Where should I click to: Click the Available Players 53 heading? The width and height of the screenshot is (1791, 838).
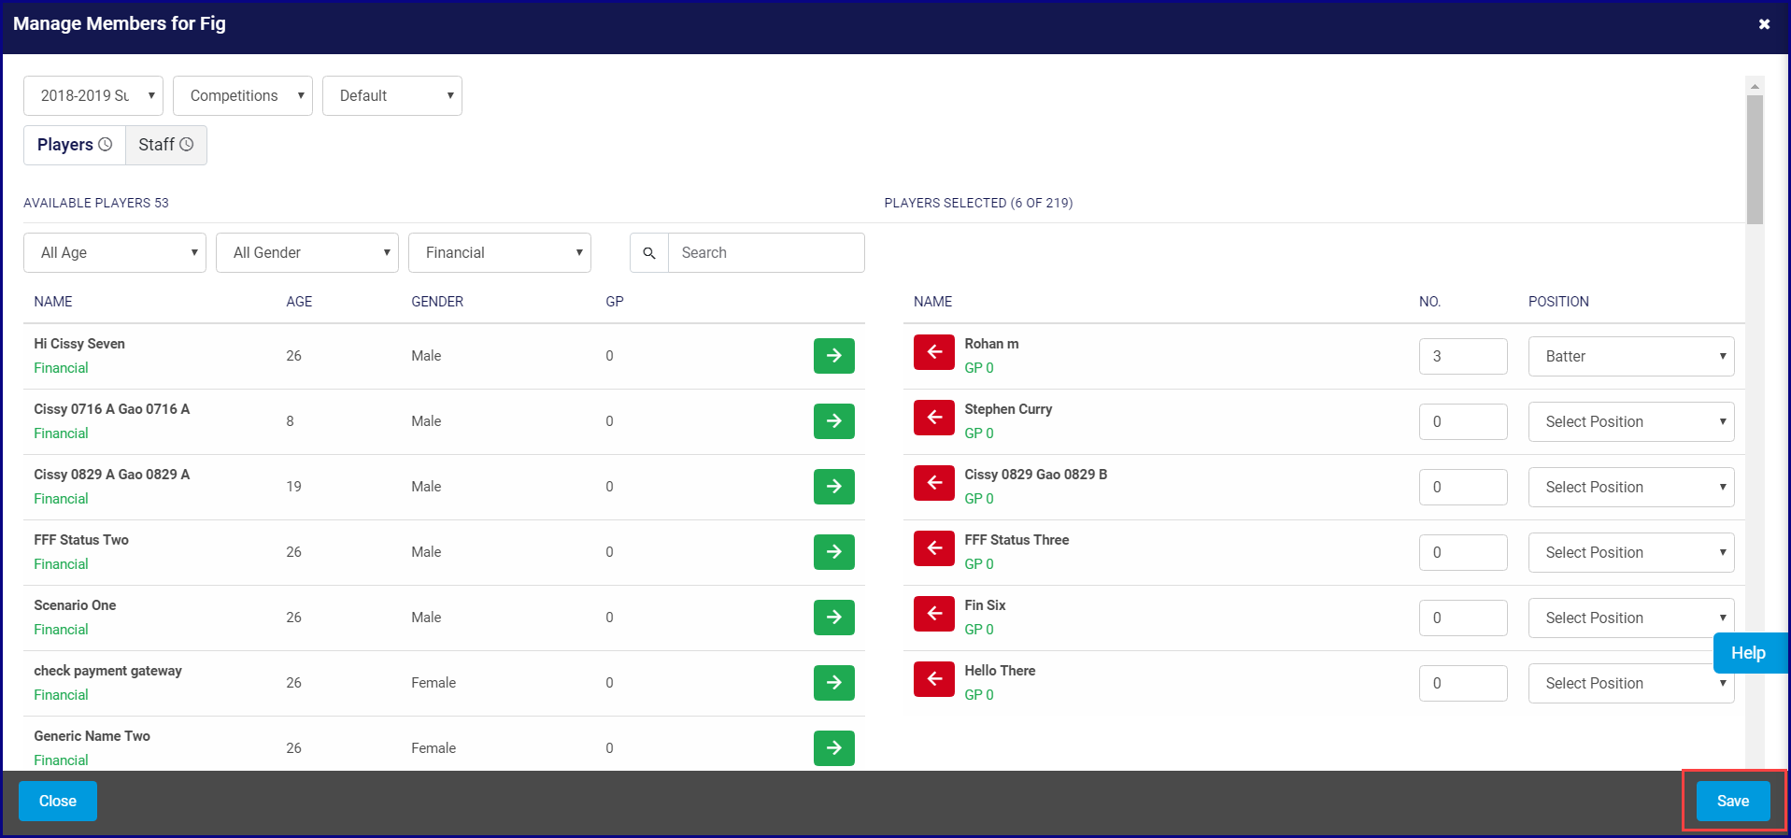(96, 203)
